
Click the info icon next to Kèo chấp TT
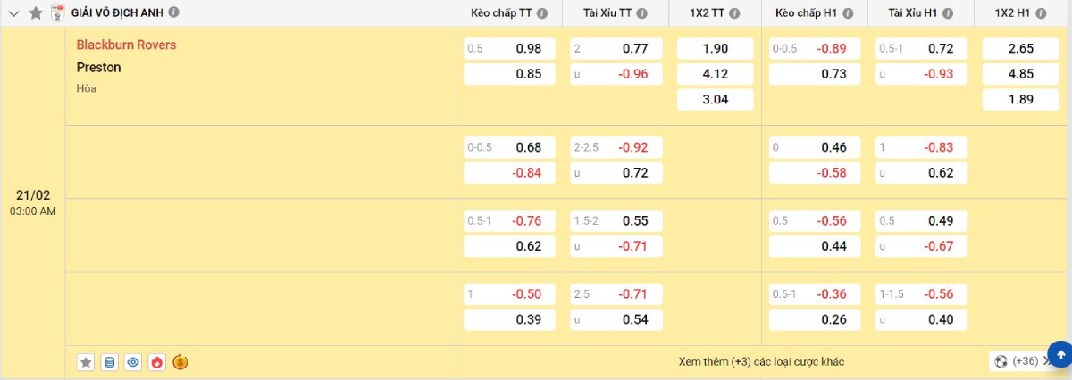[x=541, y=13]
